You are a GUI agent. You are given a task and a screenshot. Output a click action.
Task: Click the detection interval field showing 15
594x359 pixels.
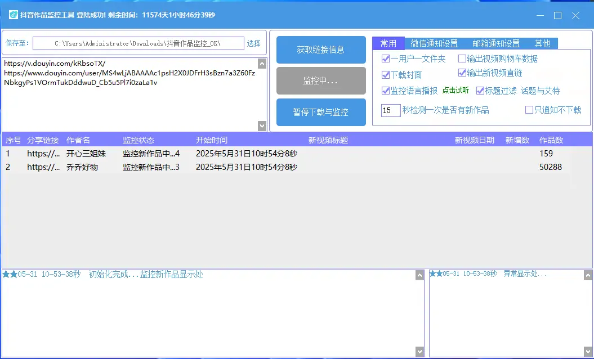coord(391,110)
